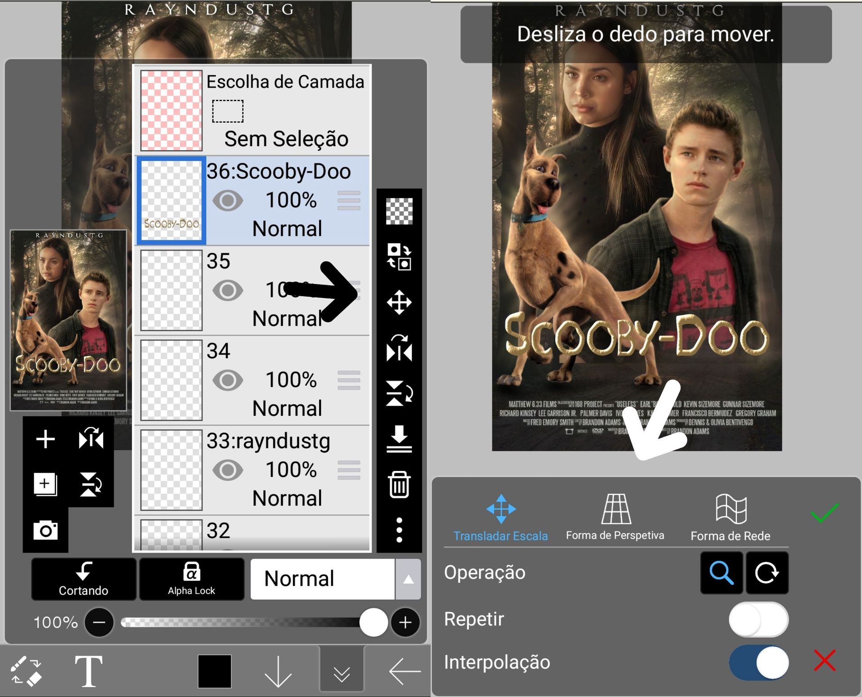Screen dimensions: 862x697
Task: Select the zoom magnifier operation
Action: [x=721, y=573]
